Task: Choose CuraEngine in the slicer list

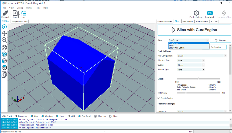Action: click(189, 43)
